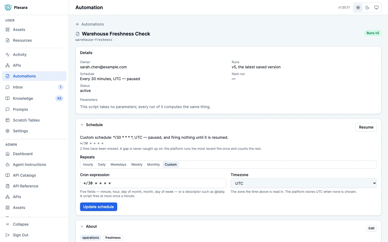Click the script icon beside Warehouse Freshness Check
388x242 pixels.
(x=77, y=34)
